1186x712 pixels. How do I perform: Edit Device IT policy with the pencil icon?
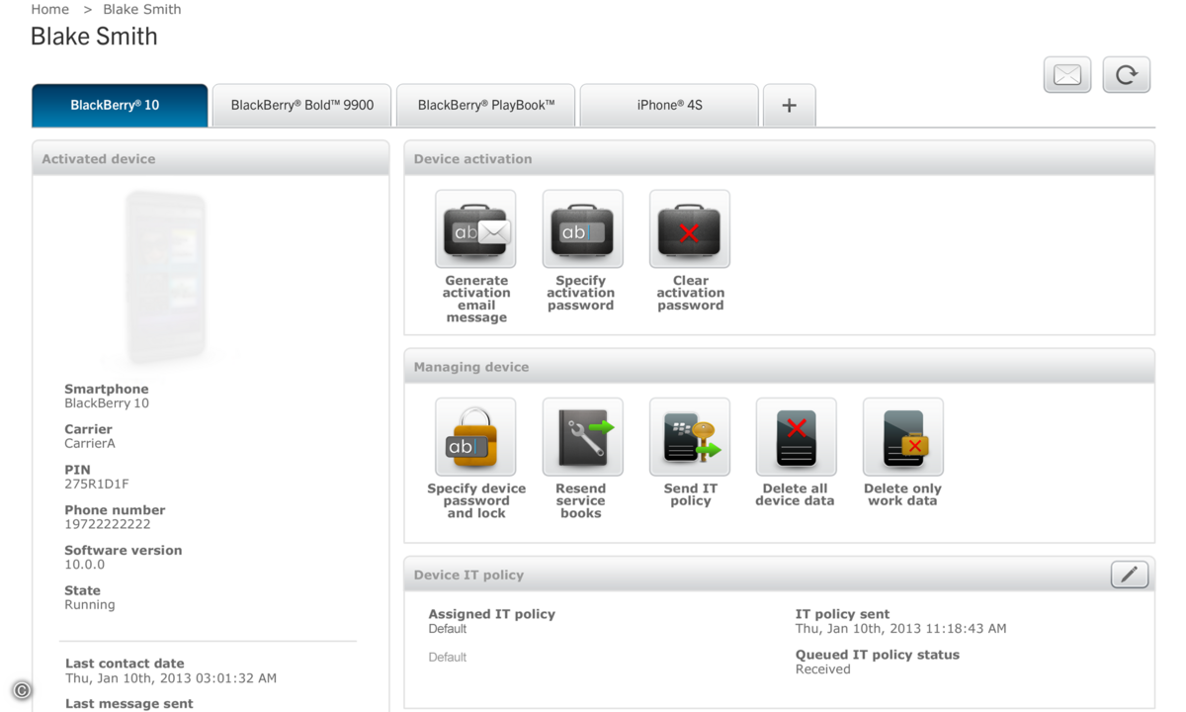[1130, 574]
